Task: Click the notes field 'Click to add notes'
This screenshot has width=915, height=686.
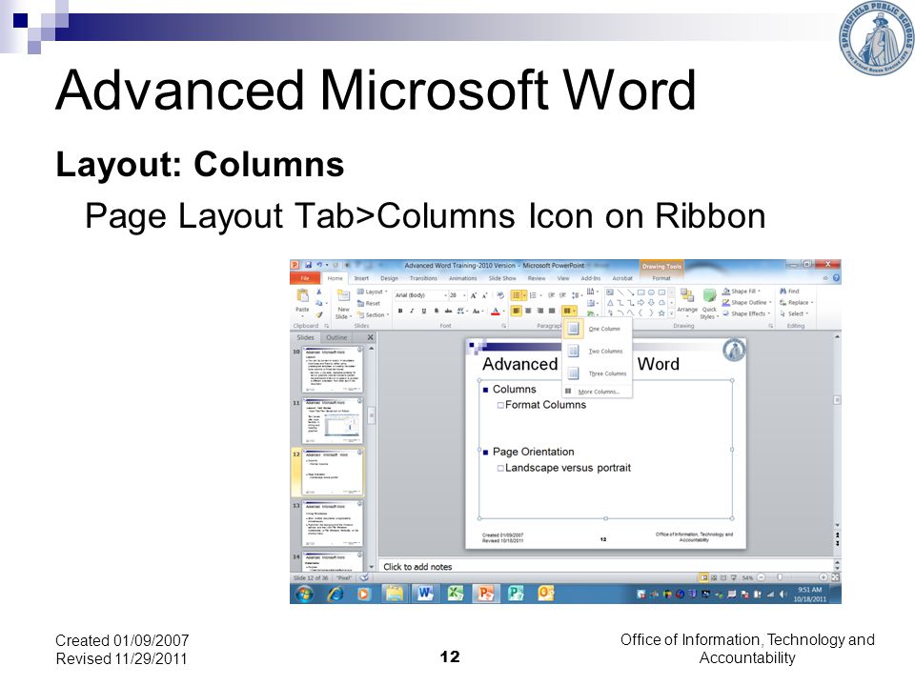Action: tap(606, 566)
